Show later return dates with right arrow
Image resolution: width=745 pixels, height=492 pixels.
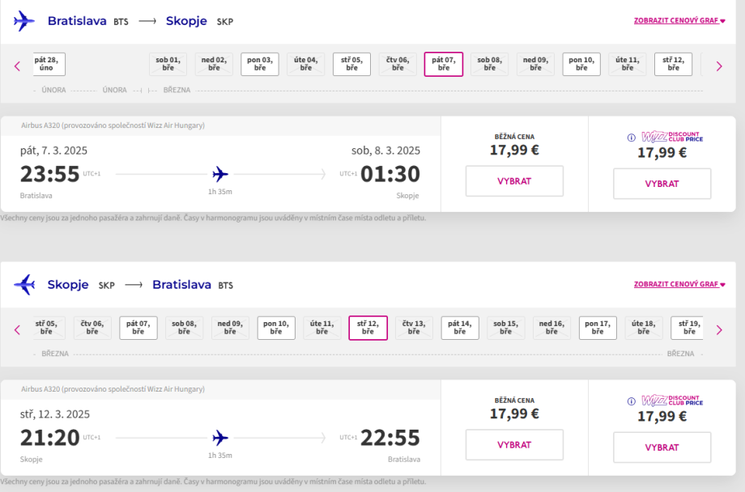(x=719, y=330)
